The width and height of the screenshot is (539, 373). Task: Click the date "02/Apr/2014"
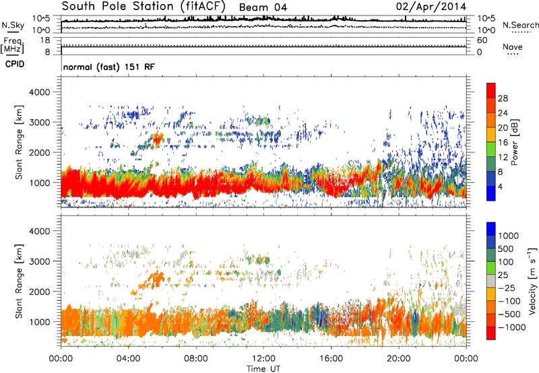point(431,7)
